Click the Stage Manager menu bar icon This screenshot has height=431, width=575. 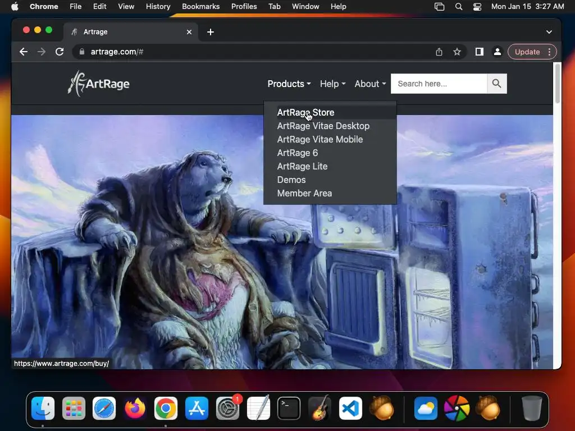[x=439, y=7]
